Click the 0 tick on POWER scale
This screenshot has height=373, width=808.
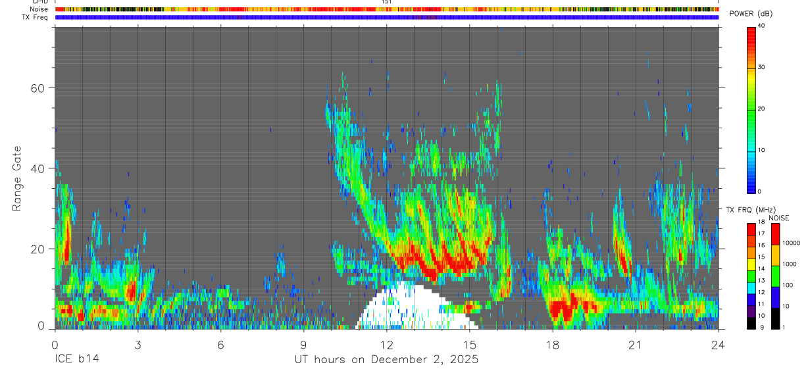(x=760, y=191)
